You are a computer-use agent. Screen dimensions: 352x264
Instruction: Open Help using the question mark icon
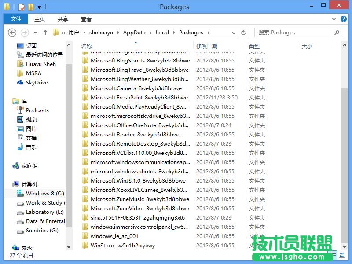344,19
